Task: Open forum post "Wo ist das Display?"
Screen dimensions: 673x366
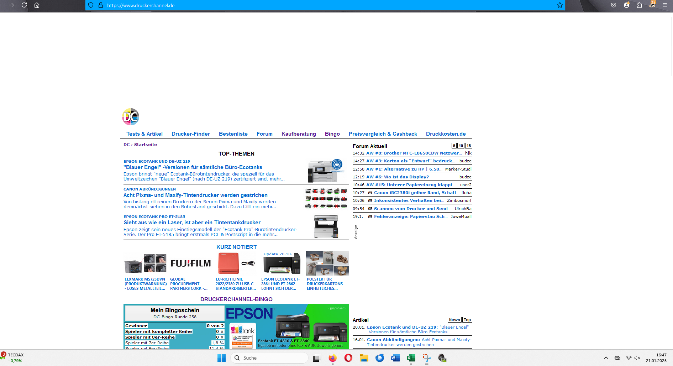Action: [398, 177]
